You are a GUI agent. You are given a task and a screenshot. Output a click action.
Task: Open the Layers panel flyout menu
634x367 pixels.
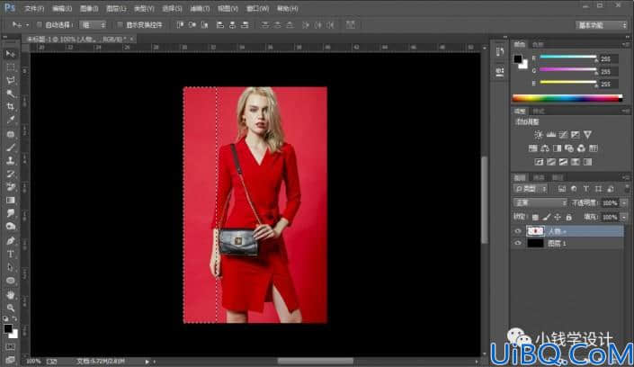pos(626,177)
